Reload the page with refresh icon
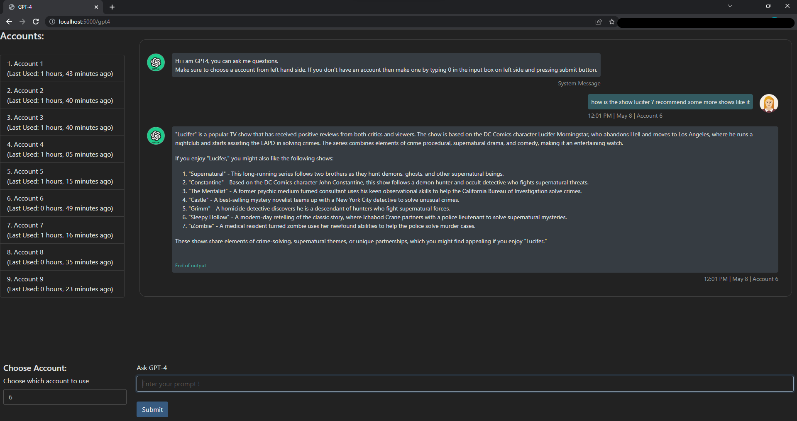The width and height of the screenshot is (797, 421). coord(36,22)
